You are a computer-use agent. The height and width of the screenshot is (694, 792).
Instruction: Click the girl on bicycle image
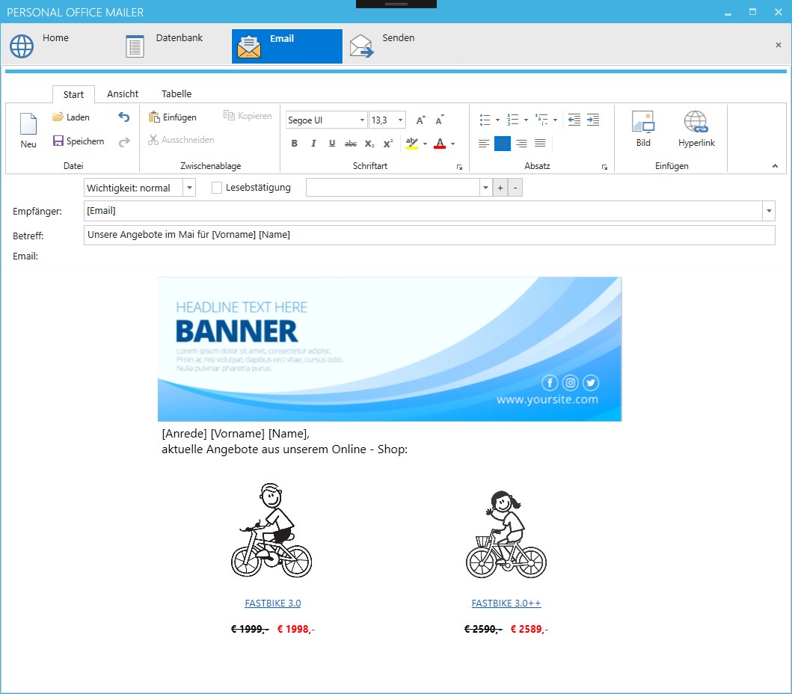[x=506, y=535]
